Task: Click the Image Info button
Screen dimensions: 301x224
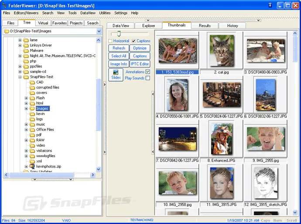Action: tap(119, 64)
